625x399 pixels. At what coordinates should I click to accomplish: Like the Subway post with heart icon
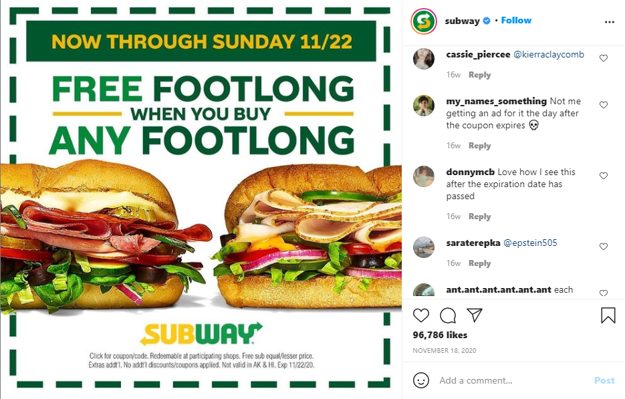[x=421, y=315]
